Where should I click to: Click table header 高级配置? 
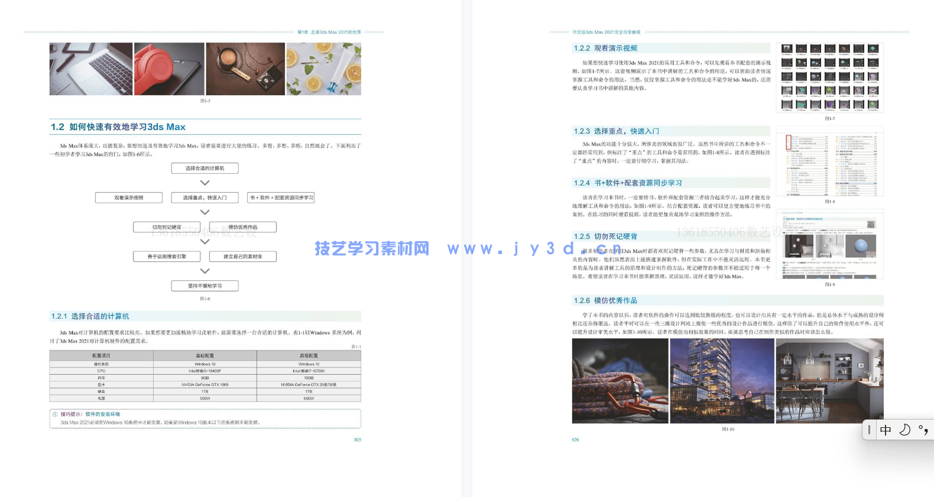coord(309,356)
